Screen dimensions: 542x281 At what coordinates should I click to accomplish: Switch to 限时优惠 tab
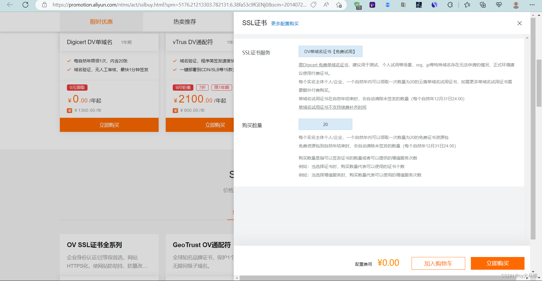click(x=101, y=22)
